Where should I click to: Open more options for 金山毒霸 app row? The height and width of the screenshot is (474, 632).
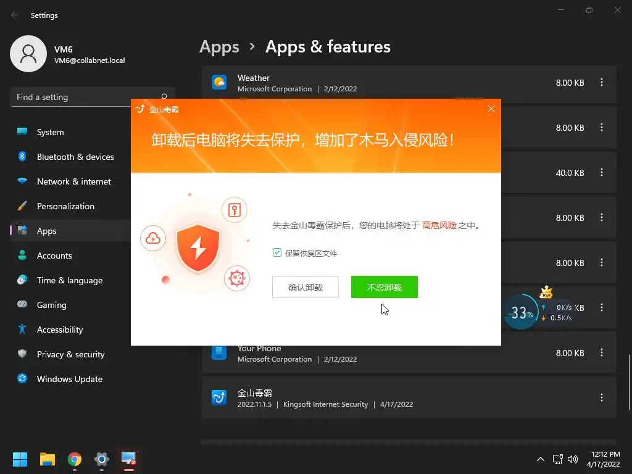coord(601,397)
